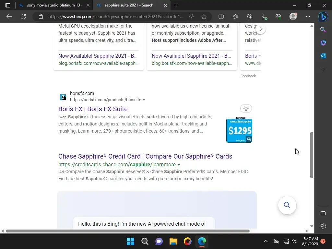Click the address bar URL field
The image size is (332, 249).
coord(116,17)
